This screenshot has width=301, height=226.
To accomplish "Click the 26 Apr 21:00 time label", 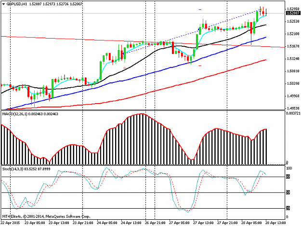I will [155, 223].
